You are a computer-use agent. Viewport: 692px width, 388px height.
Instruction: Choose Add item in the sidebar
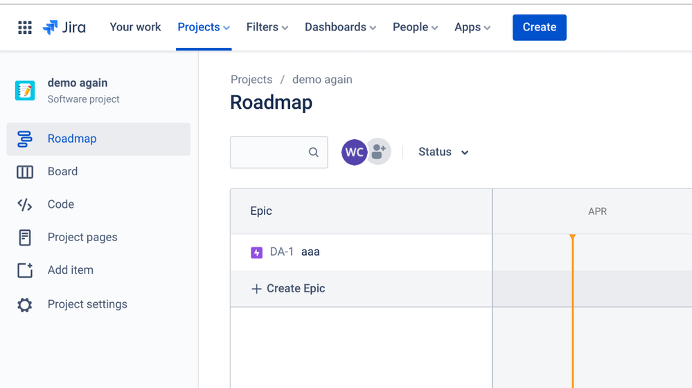coord(98,270)
